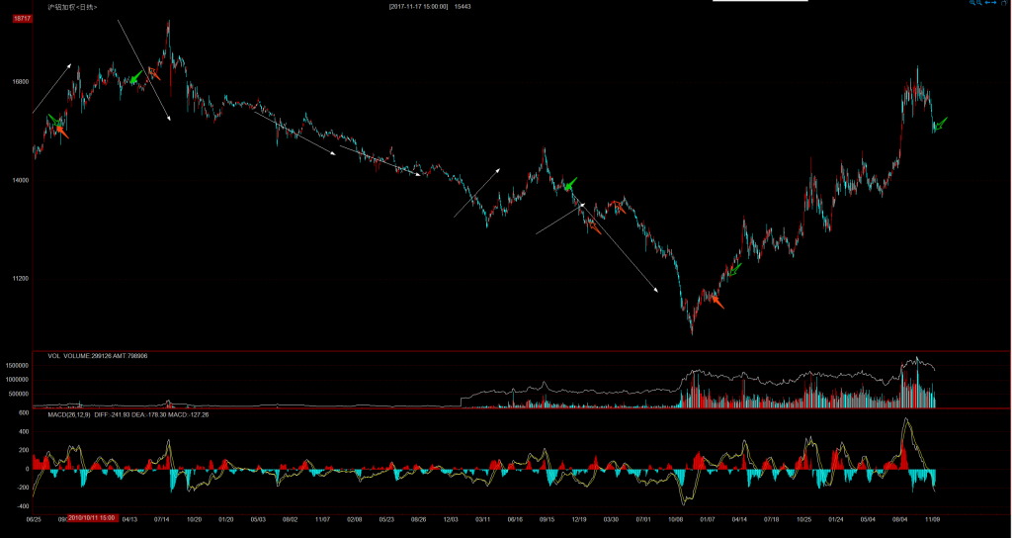Click the white input box at top
The height and width of the screenshot is (538, 1012).
pyautogui.click(x=759, y=1)
